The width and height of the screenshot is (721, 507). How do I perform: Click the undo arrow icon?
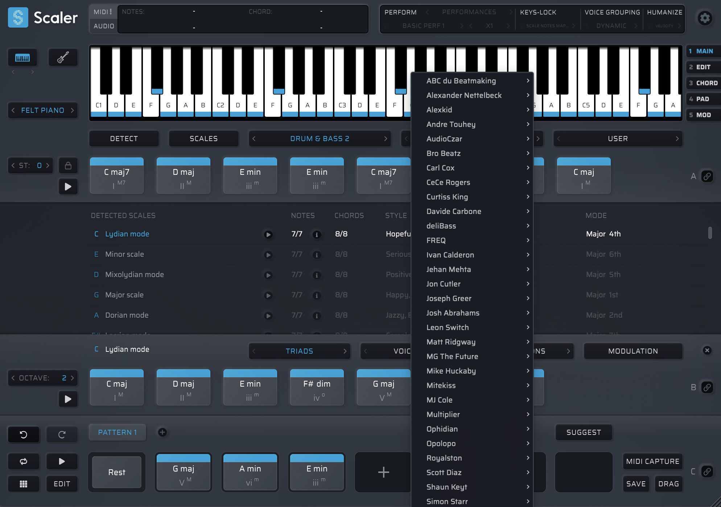(x=24, y=434)
